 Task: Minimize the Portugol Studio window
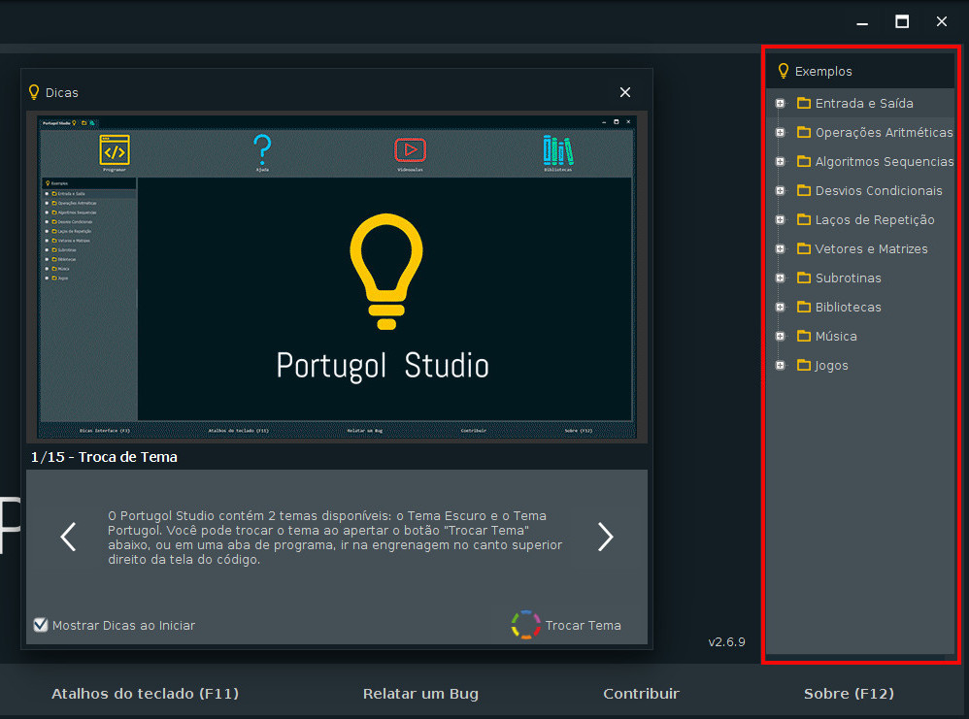click(862, 22)
